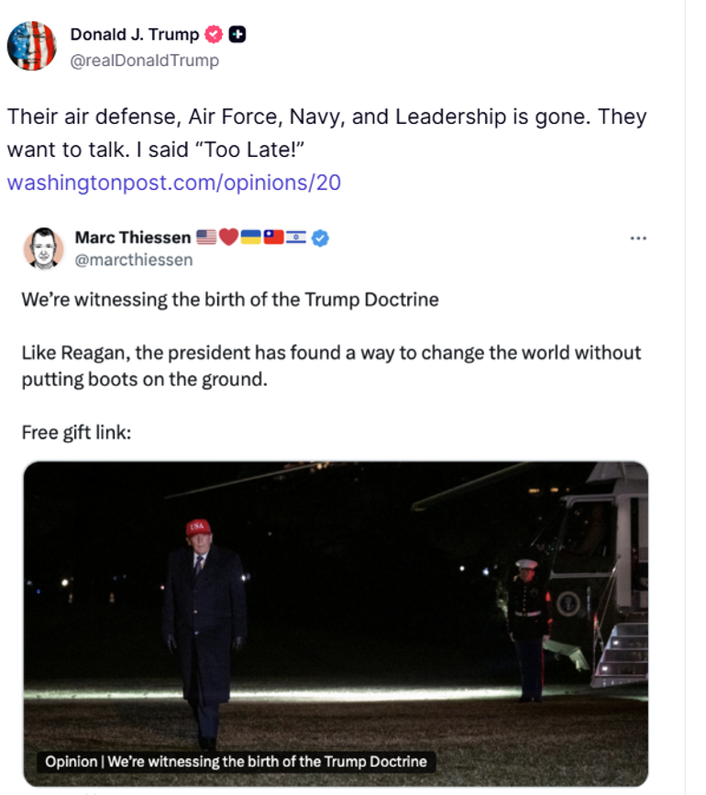Click the Marc Thiessen display name
The width and height of the screenshot is (706, 795).
click(x=133, y=237)
